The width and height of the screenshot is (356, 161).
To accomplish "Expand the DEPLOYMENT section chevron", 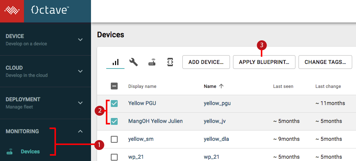I will pos(80,103).
